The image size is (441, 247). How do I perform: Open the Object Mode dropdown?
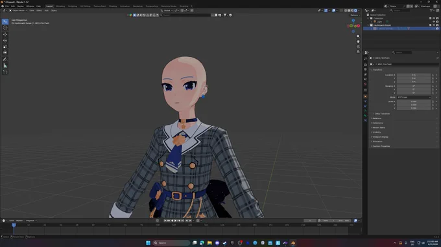[x=18, y=10]
